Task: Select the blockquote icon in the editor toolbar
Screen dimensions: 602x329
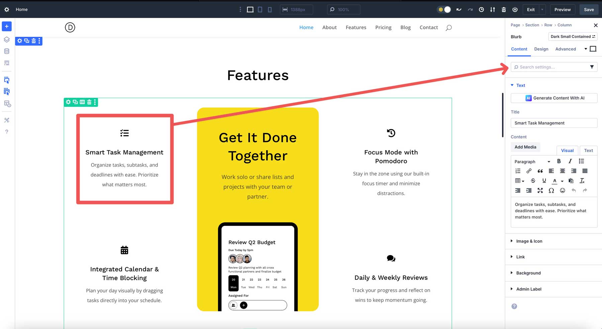Action: pyautogui.click(x=540, y=171)
